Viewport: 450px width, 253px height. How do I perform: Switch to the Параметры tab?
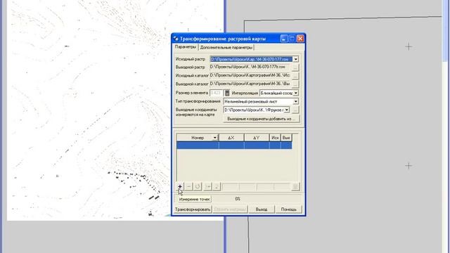click(x=186, y=47)
